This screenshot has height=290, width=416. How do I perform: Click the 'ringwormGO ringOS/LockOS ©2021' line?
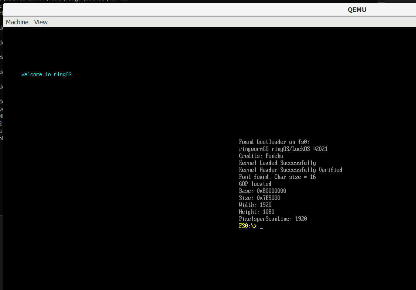[x=283, y=149]
